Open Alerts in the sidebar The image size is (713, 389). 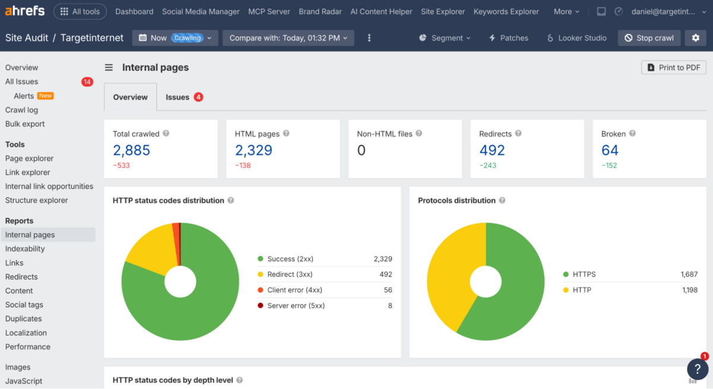[x=24, y=96]
